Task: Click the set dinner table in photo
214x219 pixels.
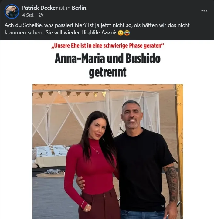Action: (51, 155)
